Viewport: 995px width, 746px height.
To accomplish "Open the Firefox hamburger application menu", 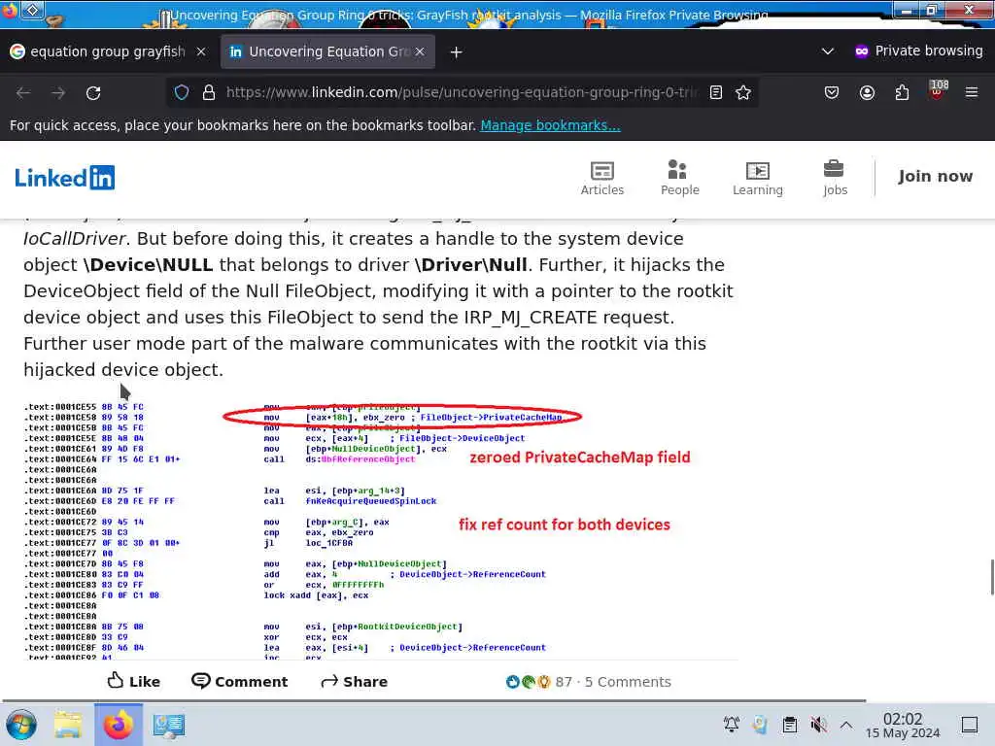I will [x=972, y=92].
